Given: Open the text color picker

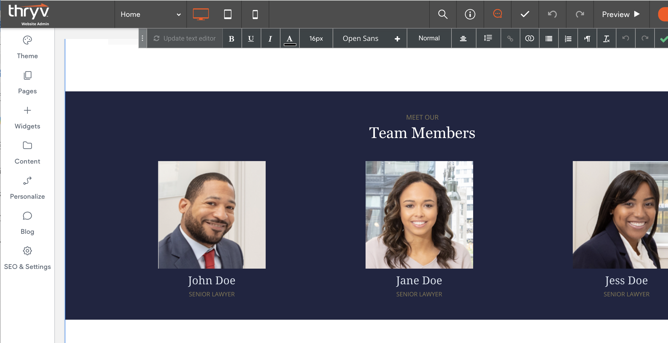Looking at the screenshot, I should (290, 38).
